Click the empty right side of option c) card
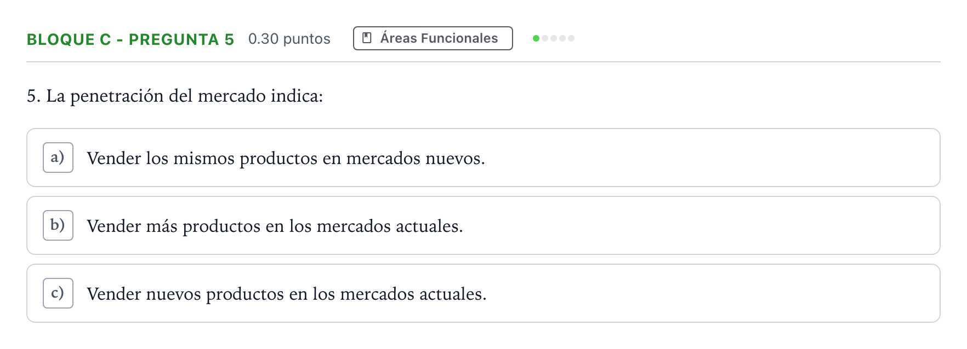This screenshot has width=967, height=349. [x=713, y=293]
